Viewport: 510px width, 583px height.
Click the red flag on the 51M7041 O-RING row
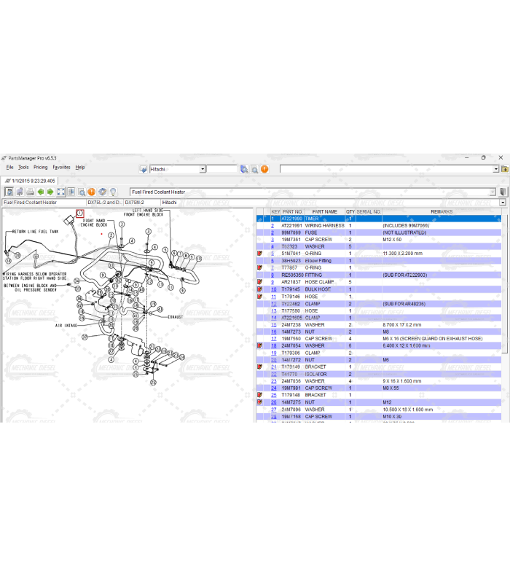[x=260, y=254]
